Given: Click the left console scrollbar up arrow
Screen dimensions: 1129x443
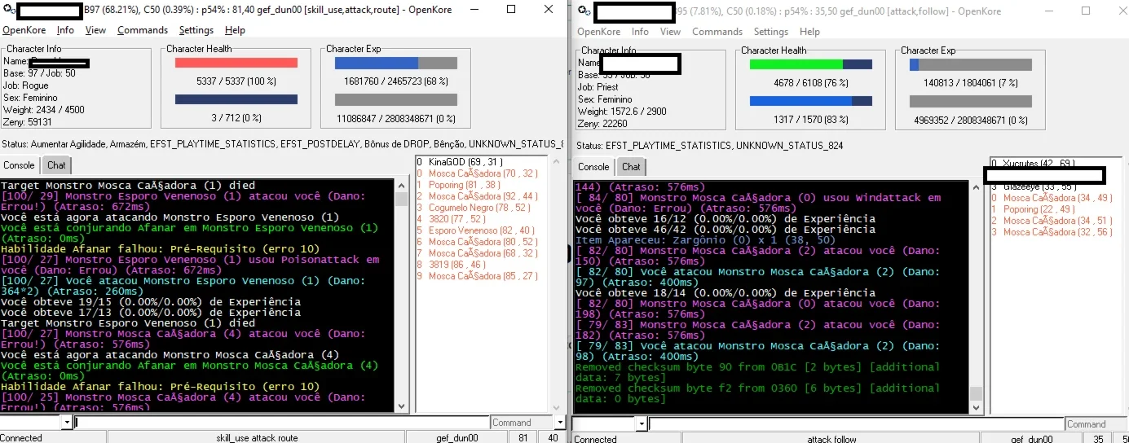Looking at the screenshot, I should tap(401, 186).
